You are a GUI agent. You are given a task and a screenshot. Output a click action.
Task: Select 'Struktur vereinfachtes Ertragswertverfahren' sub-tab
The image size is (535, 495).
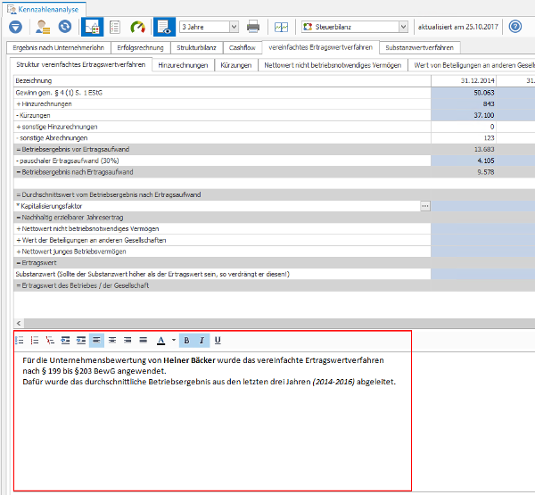80,64
